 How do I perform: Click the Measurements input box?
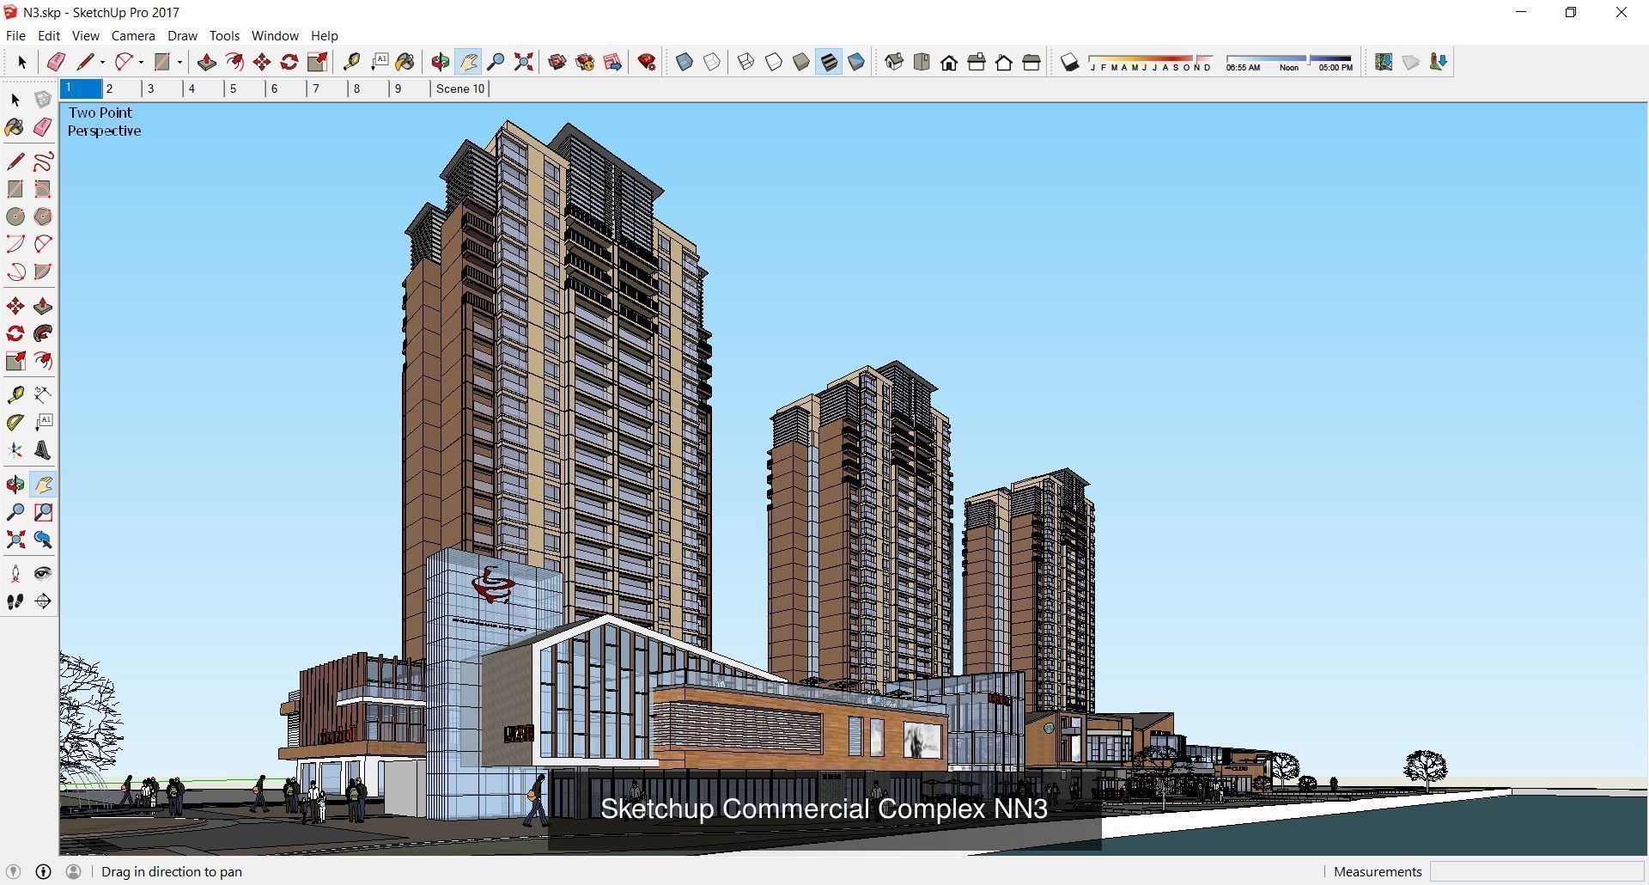click(1536, 871)
